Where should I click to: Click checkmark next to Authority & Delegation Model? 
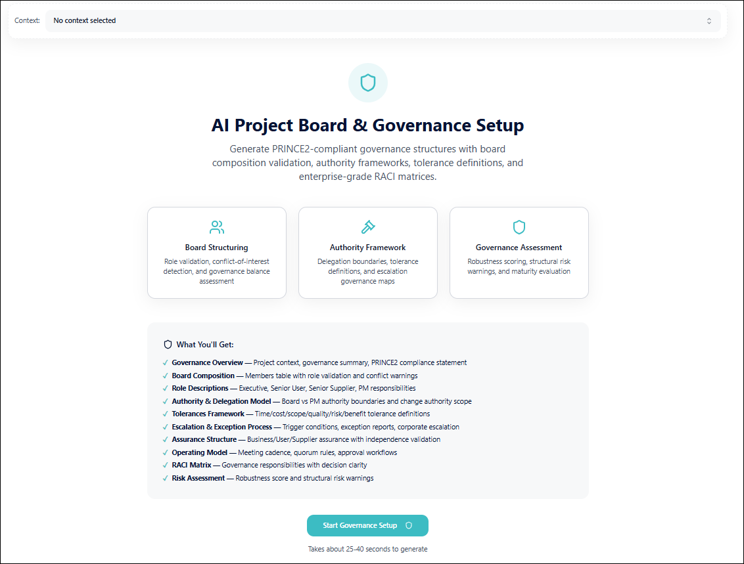165,401
